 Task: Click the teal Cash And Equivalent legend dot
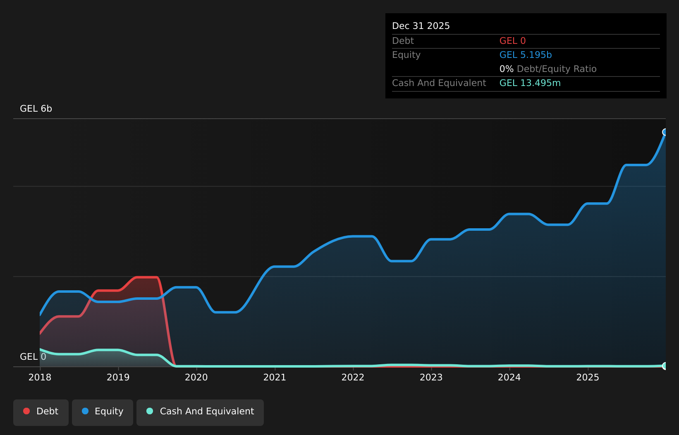point(150,411)
